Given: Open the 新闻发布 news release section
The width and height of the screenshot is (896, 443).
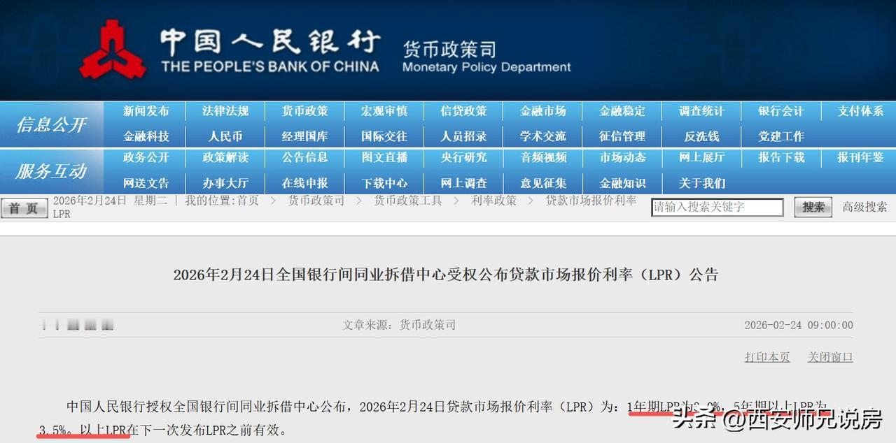Looking at the screenshot, I should tap(144, 110).
